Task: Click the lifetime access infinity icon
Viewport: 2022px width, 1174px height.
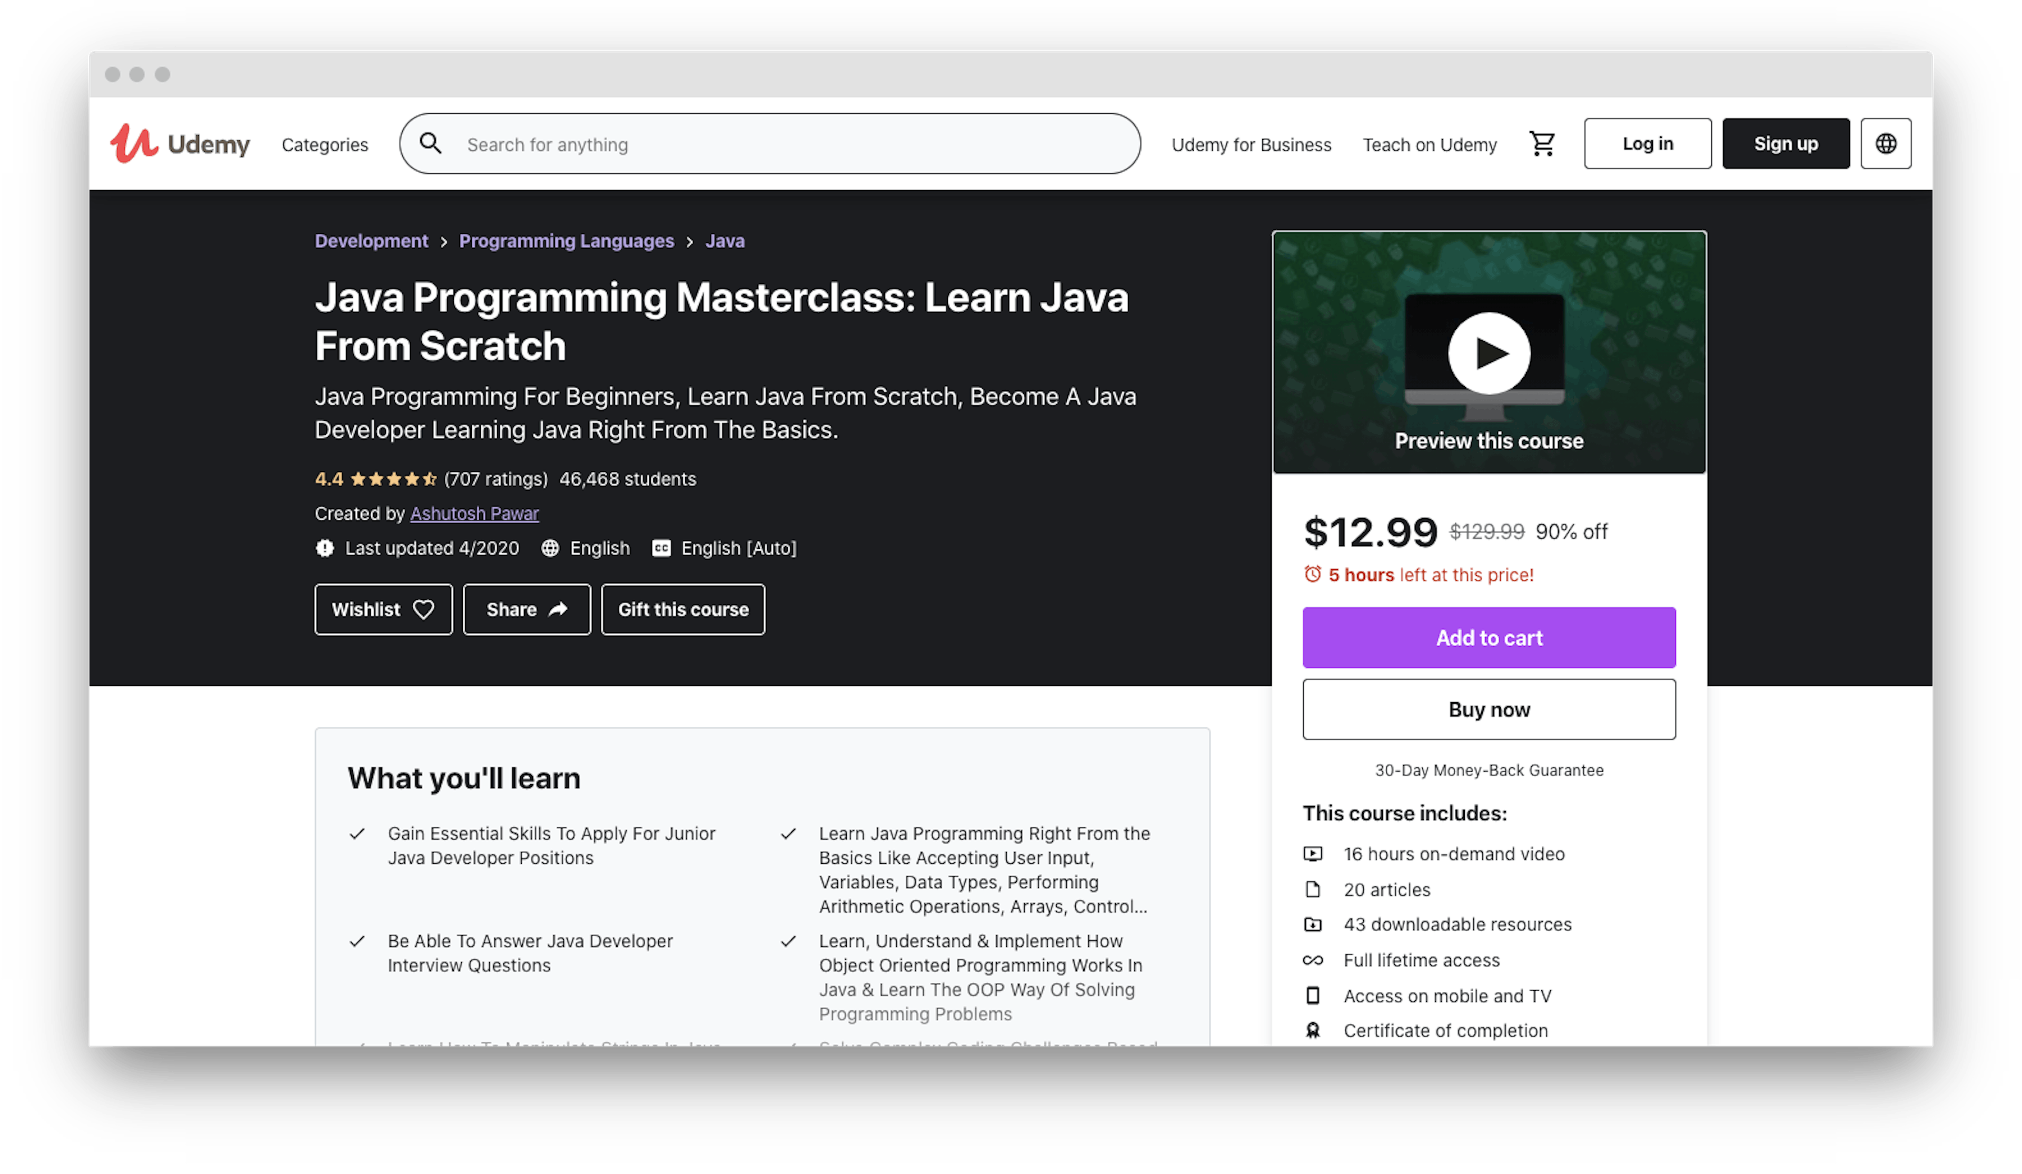Action: point(1312,960)
